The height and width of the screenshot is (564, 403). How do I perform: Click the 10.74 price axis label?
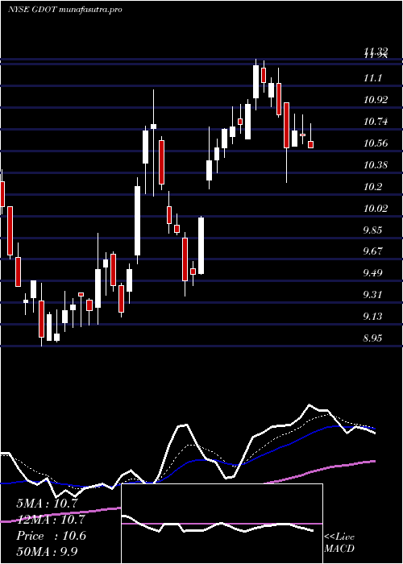coord(376,122)
